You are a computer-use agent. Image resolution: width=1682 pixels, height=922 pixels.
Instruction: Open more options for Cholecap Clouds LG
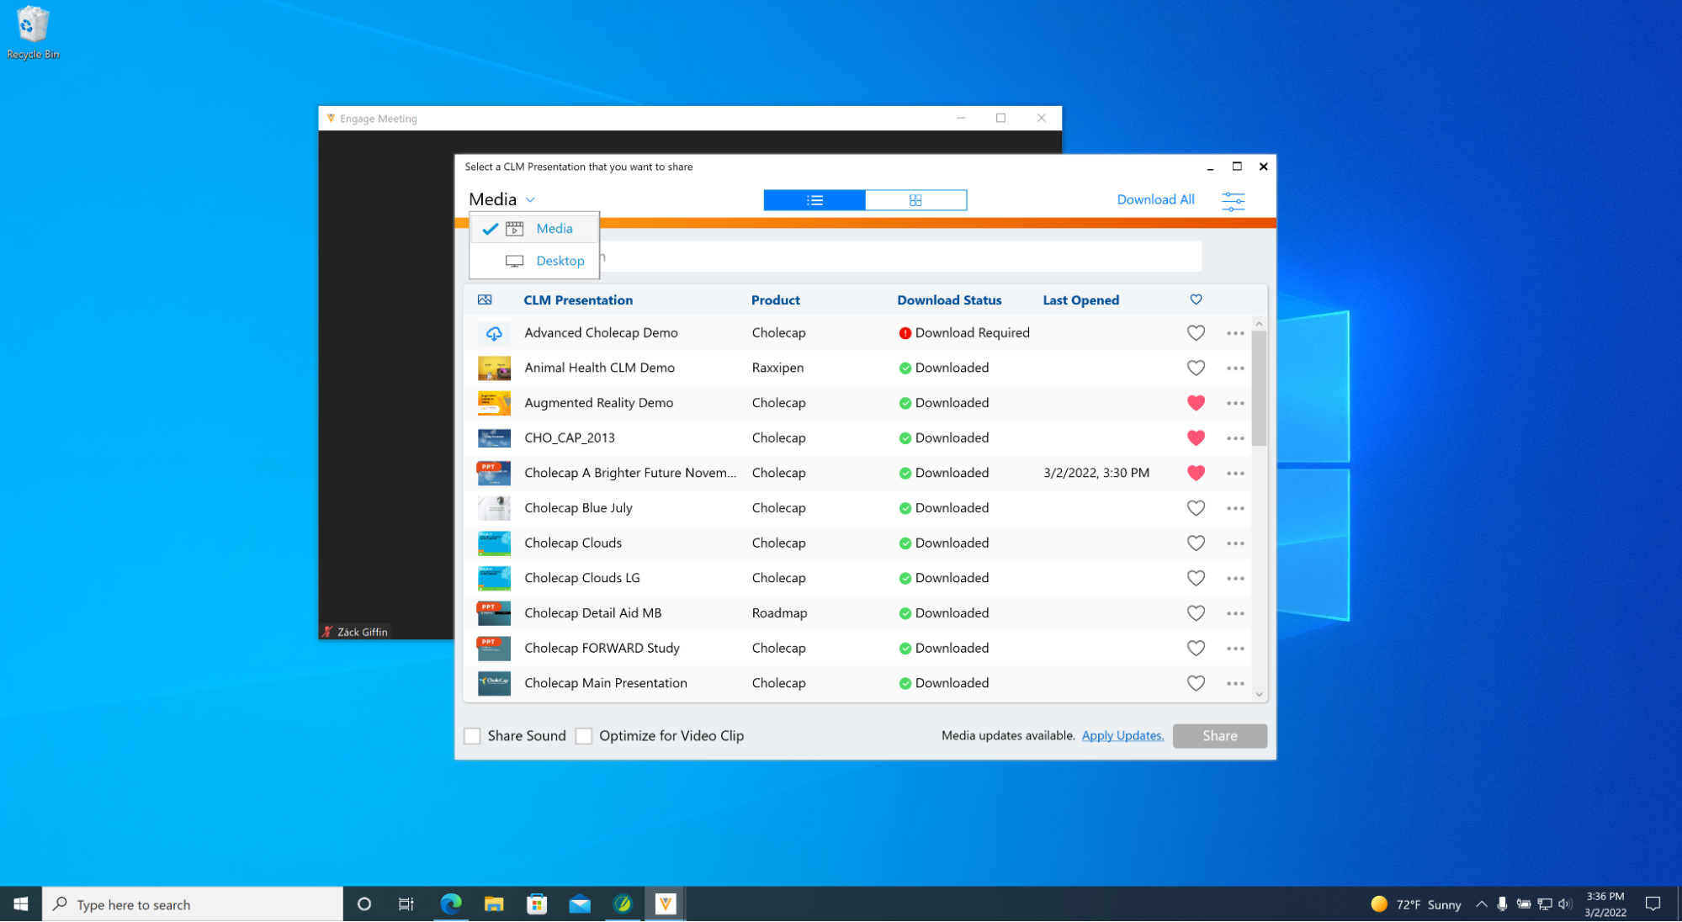pyautogui.click(x=1234, y=579)
